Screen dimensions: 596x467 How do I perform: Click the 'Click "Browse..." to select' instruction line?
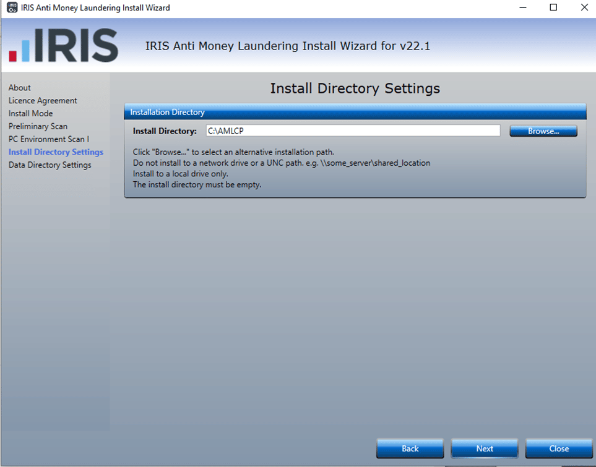point(233,152)
